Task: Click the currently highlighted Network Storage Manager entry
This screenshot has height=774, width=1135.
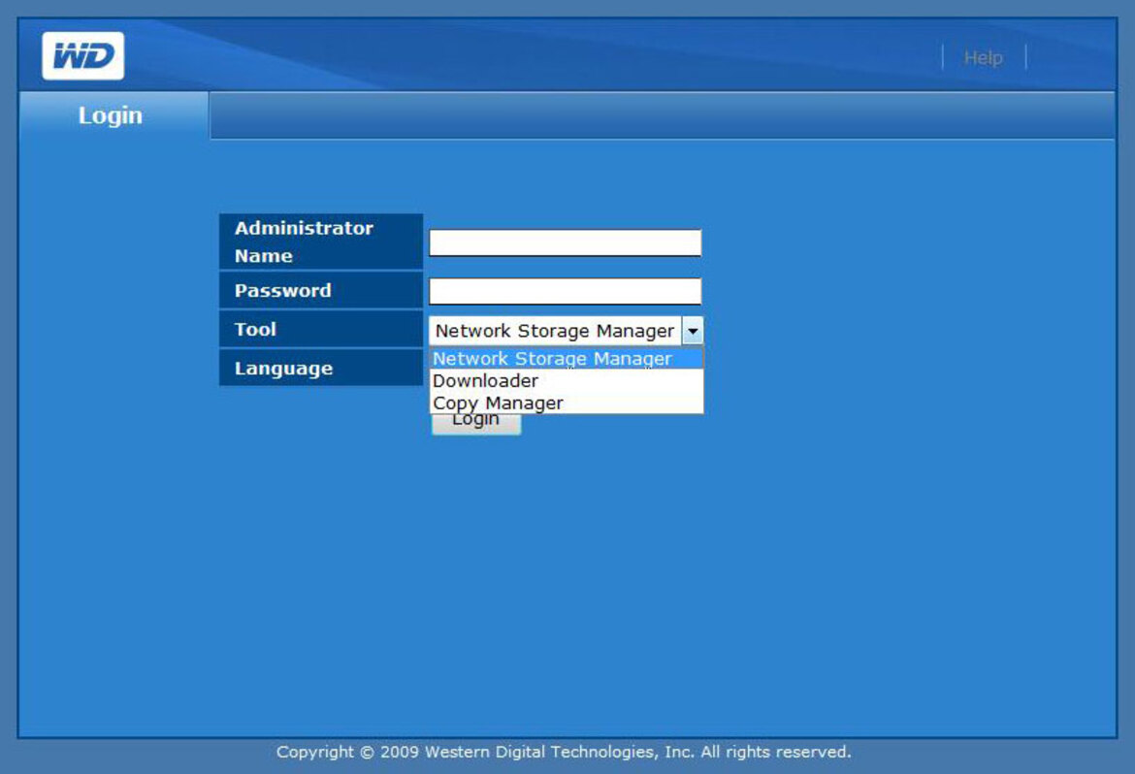Action: point(553,358)
